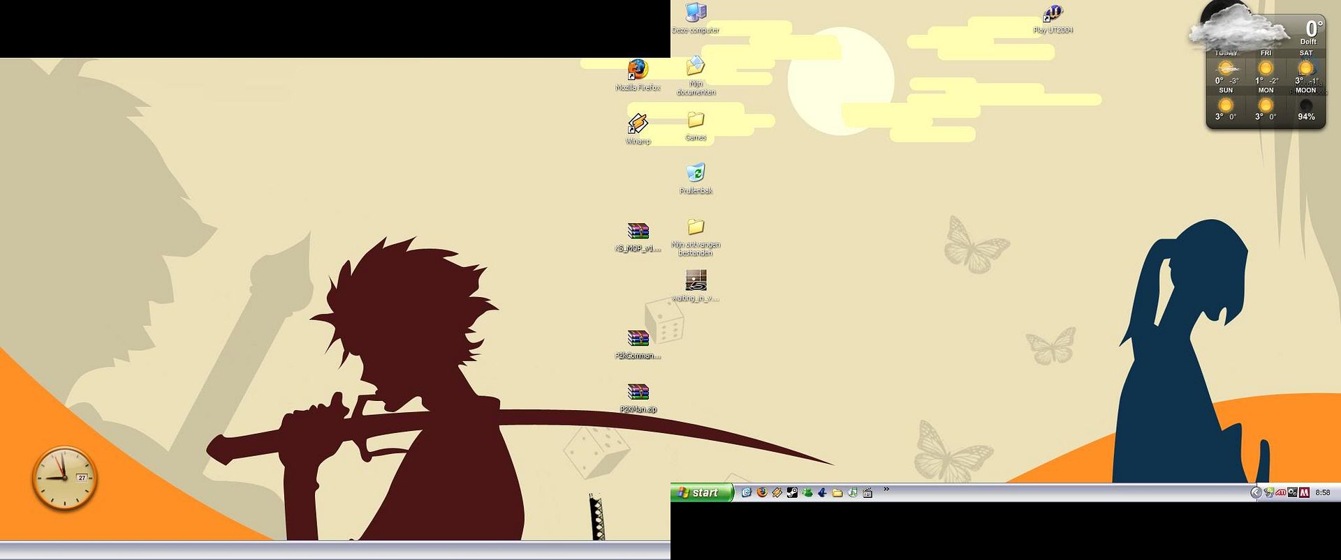Select the Prullenbak recycle bin icon
Image resolution: width=1341 pixels, height=560 pixels.
pyautogui.click(x=696, y=179)
